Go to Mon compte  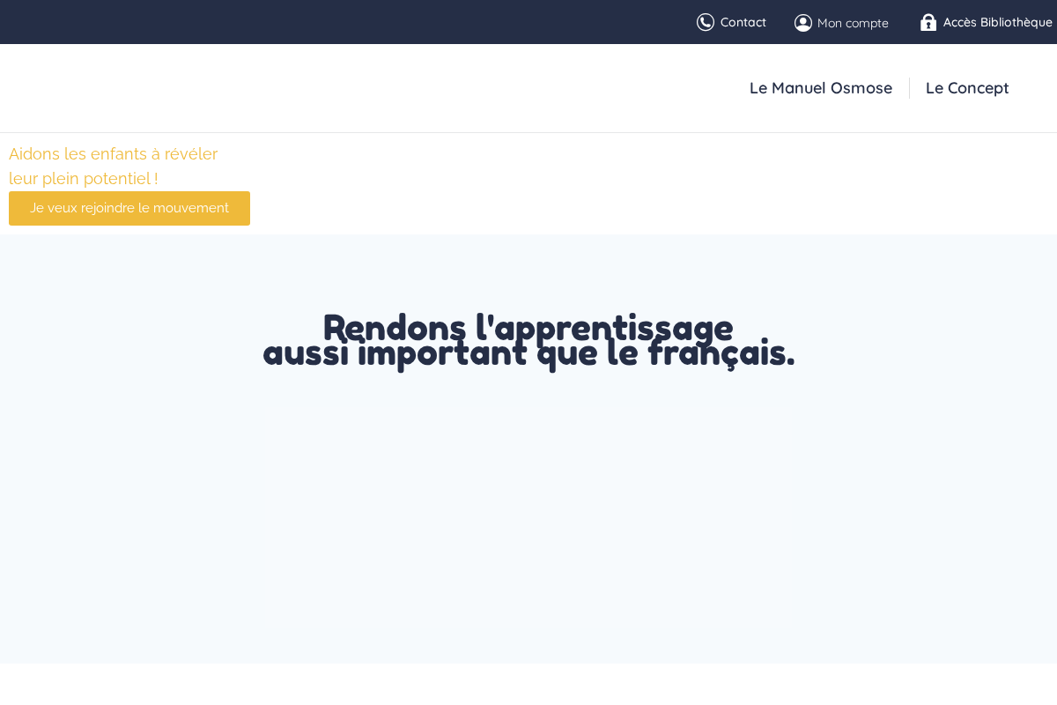coord(853,23)
